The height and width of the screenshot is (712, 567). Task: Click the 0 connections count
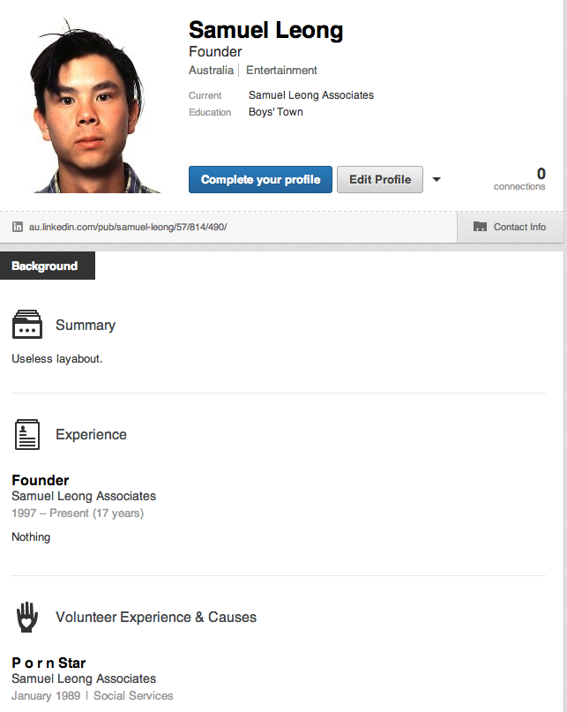519,179
